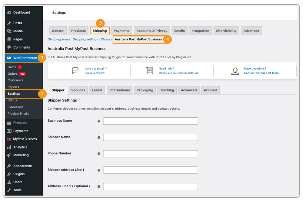Screen dimensions: 303x201
Task: Open the Accounts & Privacy tab
Action: (152, 31)
